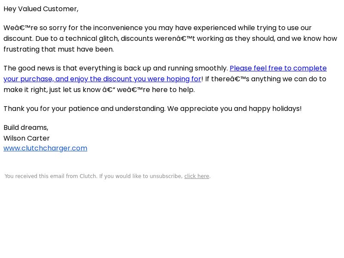Visit the www.clutchcharger.com link
The image size is (344, 258).
click(x=46, y=148)
